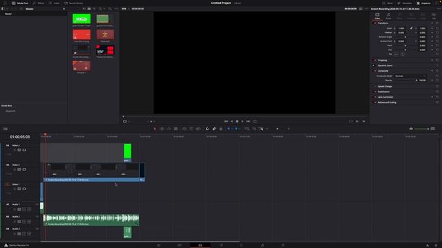This screenshot has height=248, width=442.
Task: Expand the Stabilization section
Action: point(384,92)
